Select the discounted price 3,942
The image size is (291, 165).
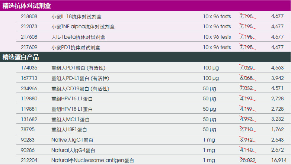(277, 78)
